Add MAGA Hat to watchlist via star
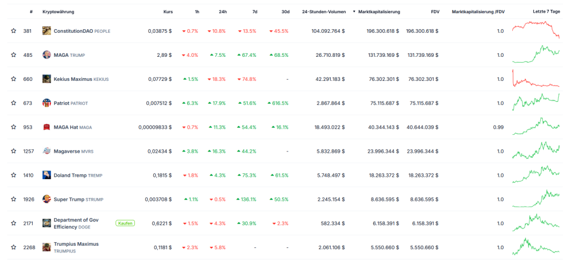Viewport: 588px width, 260px height. 14,127
